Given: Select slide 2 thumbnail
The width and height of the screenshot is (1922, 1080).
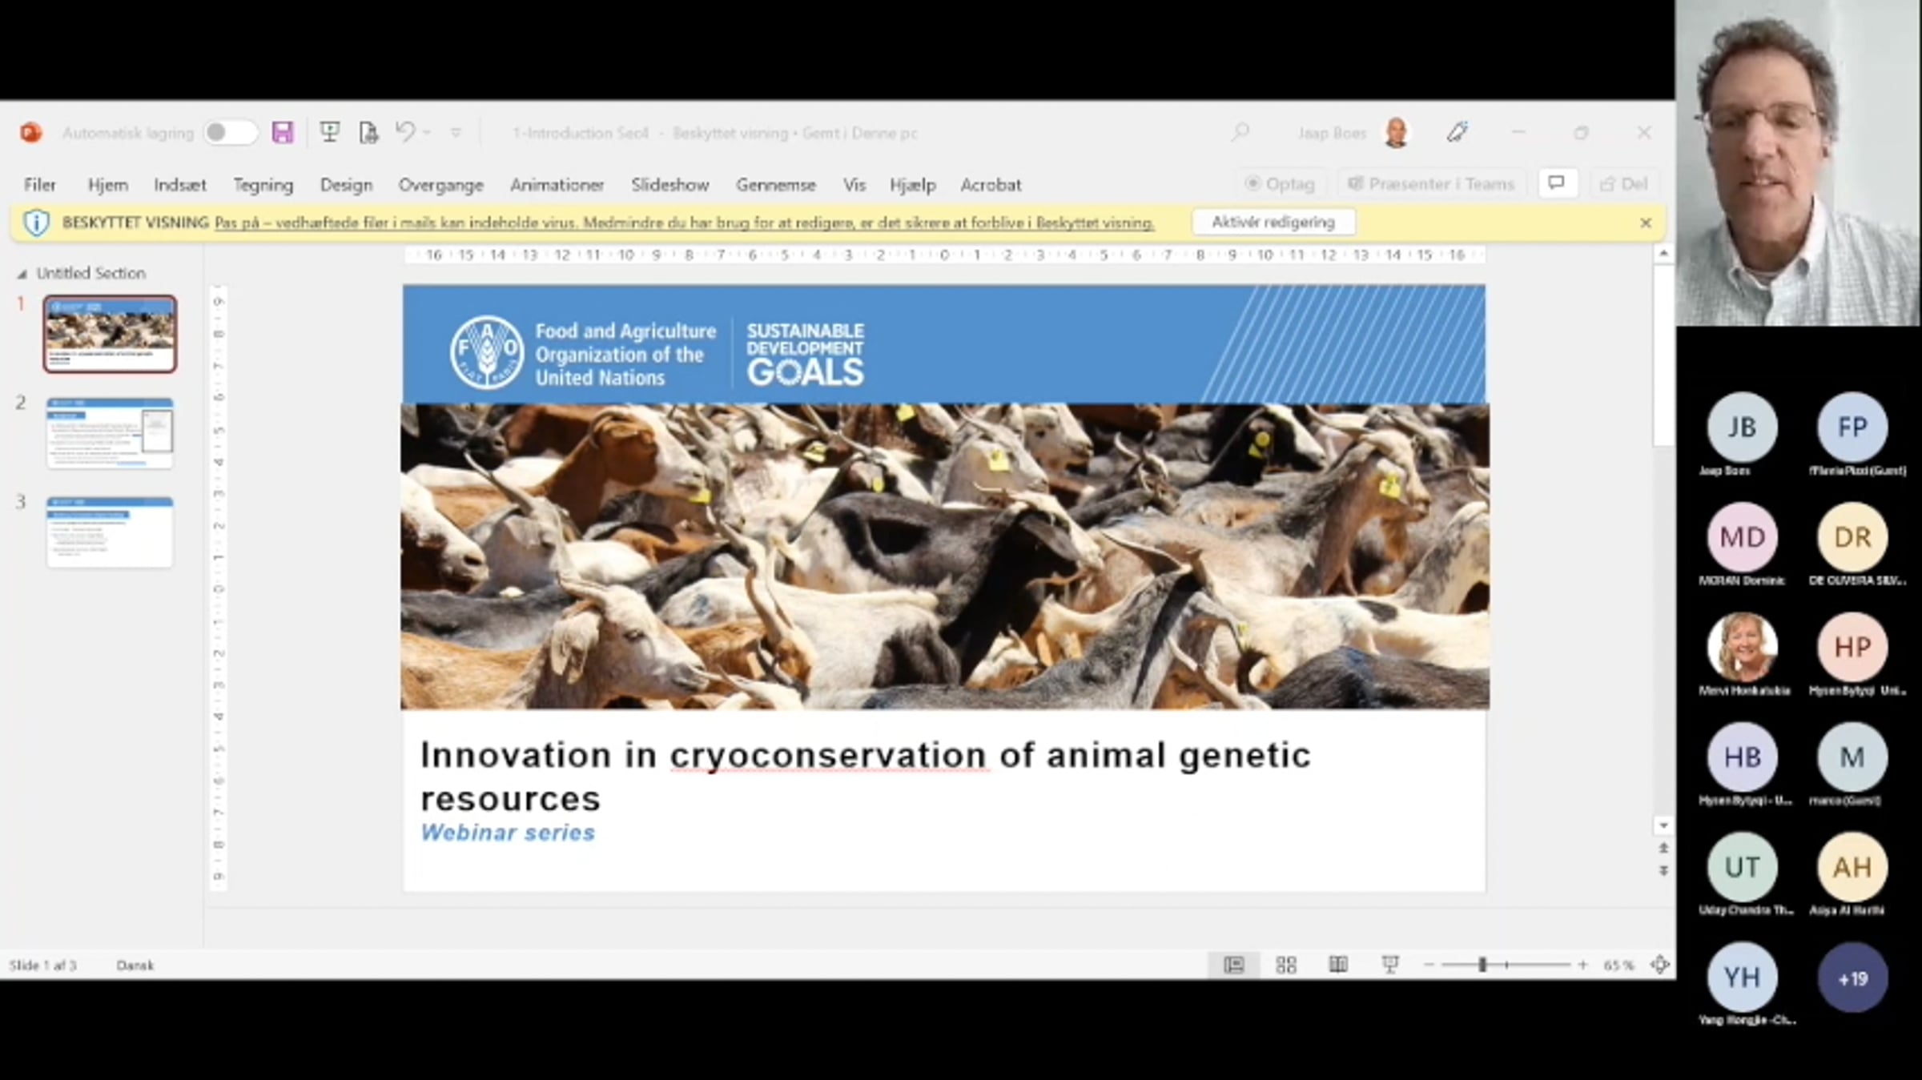Looking at the screenshot, I should coord(110,433).
